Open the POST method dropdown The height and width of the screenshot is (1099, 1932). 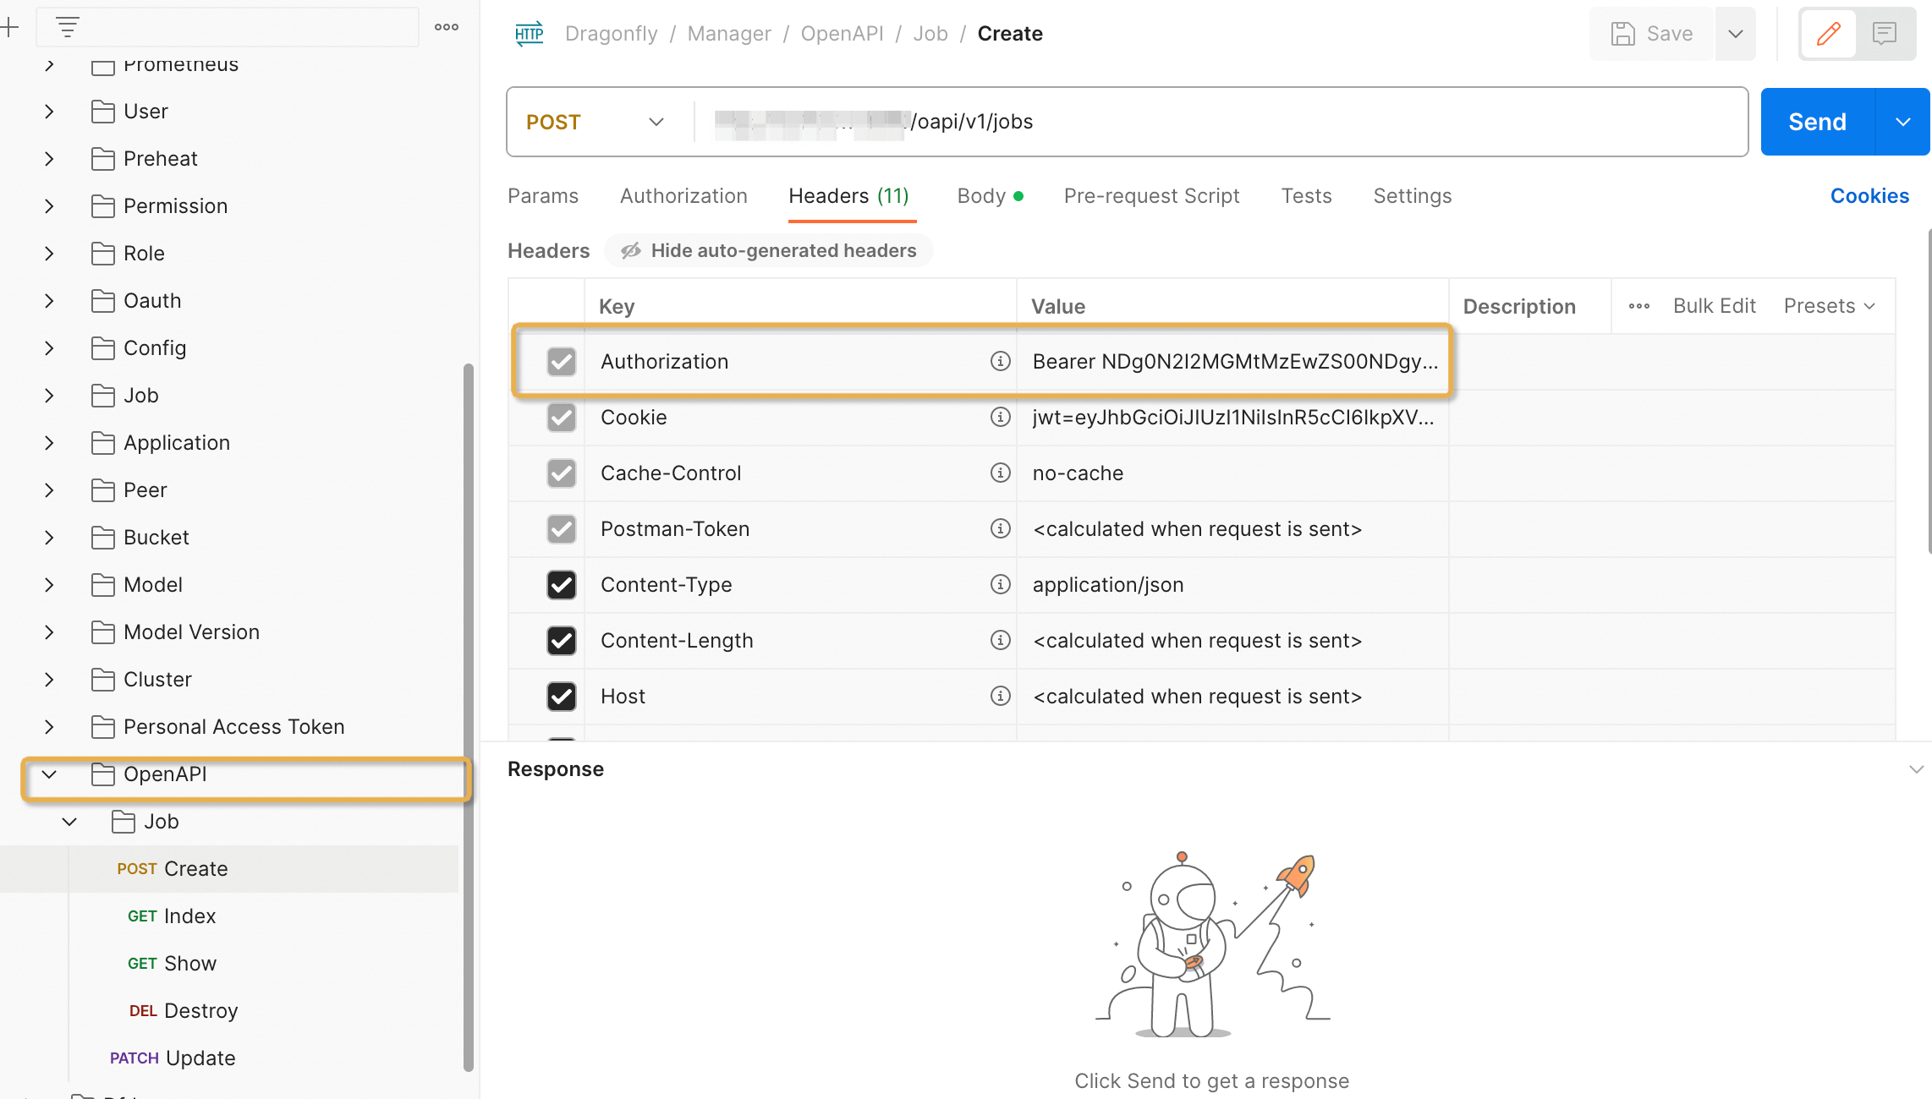(596, 122)
